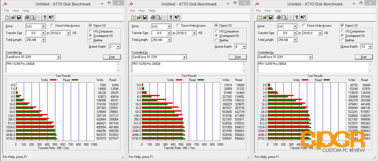The height and width of the screenshot is (161, 378).
Task: Open the Total Length dropdown in right window
Action: [295, 40]
